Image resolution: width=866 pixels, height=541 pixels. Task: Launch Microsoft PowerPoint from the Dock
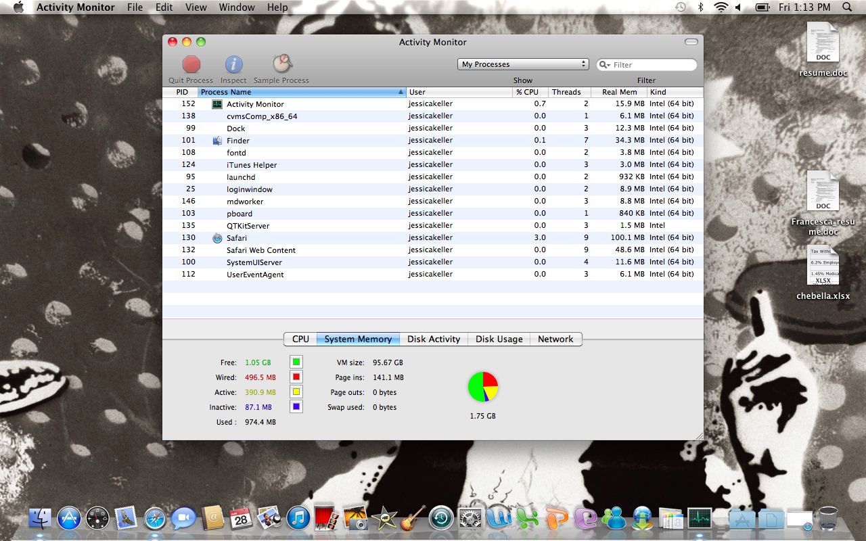point(557,519)
